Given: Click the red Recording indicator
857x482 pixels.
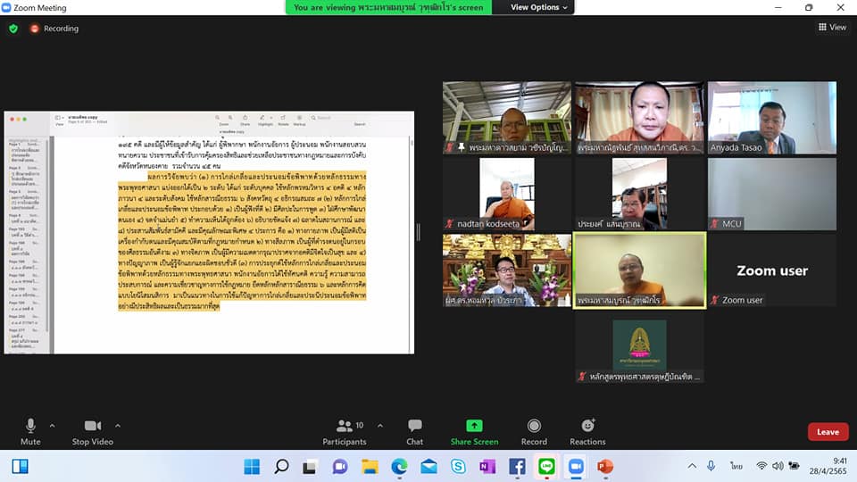Looking at the screenshot, I should click(54, 29).
